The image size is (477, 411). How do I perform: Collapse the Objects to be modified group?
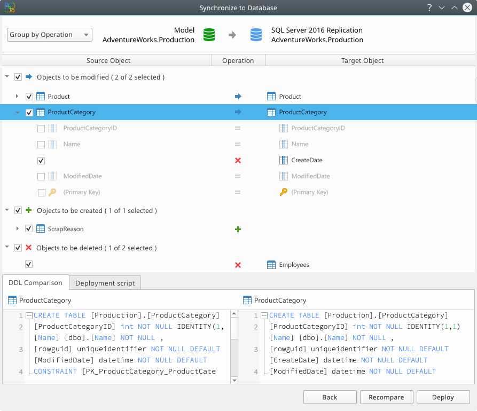tap(7, 77)
